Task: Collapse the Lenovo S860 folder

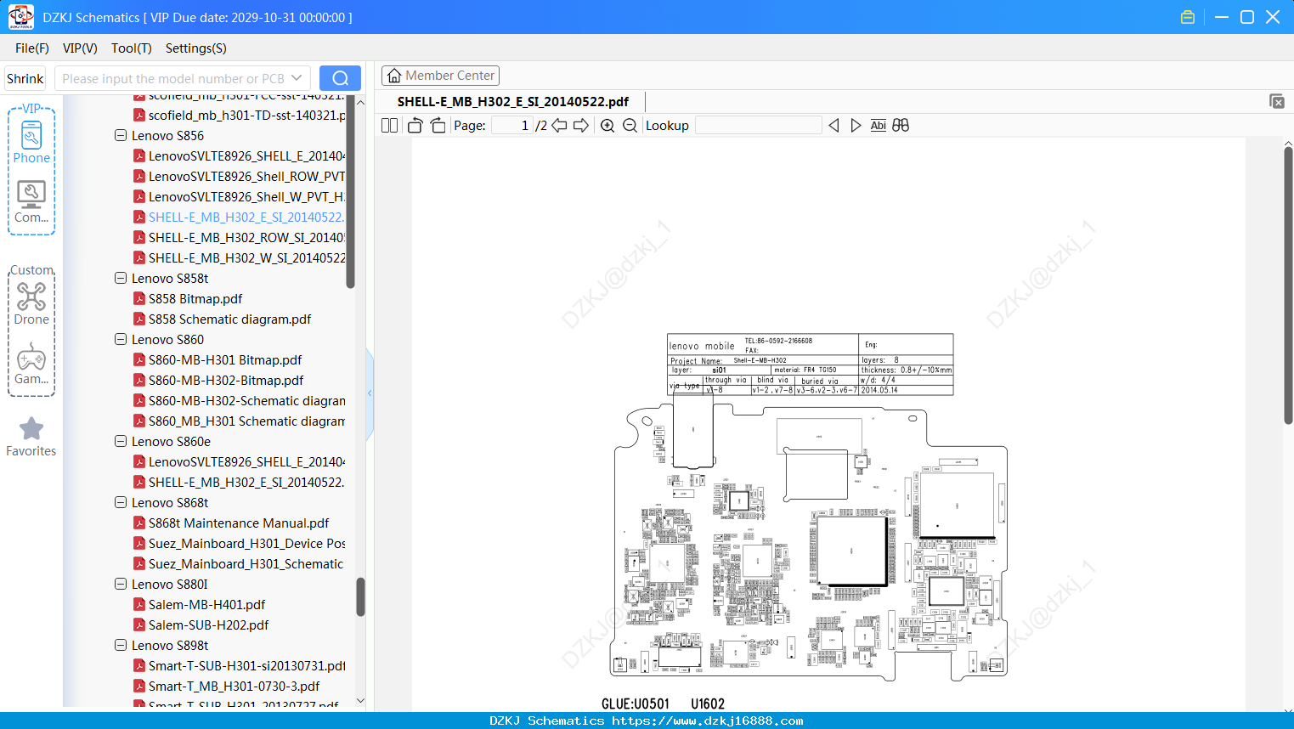Action: pos(121,339)
